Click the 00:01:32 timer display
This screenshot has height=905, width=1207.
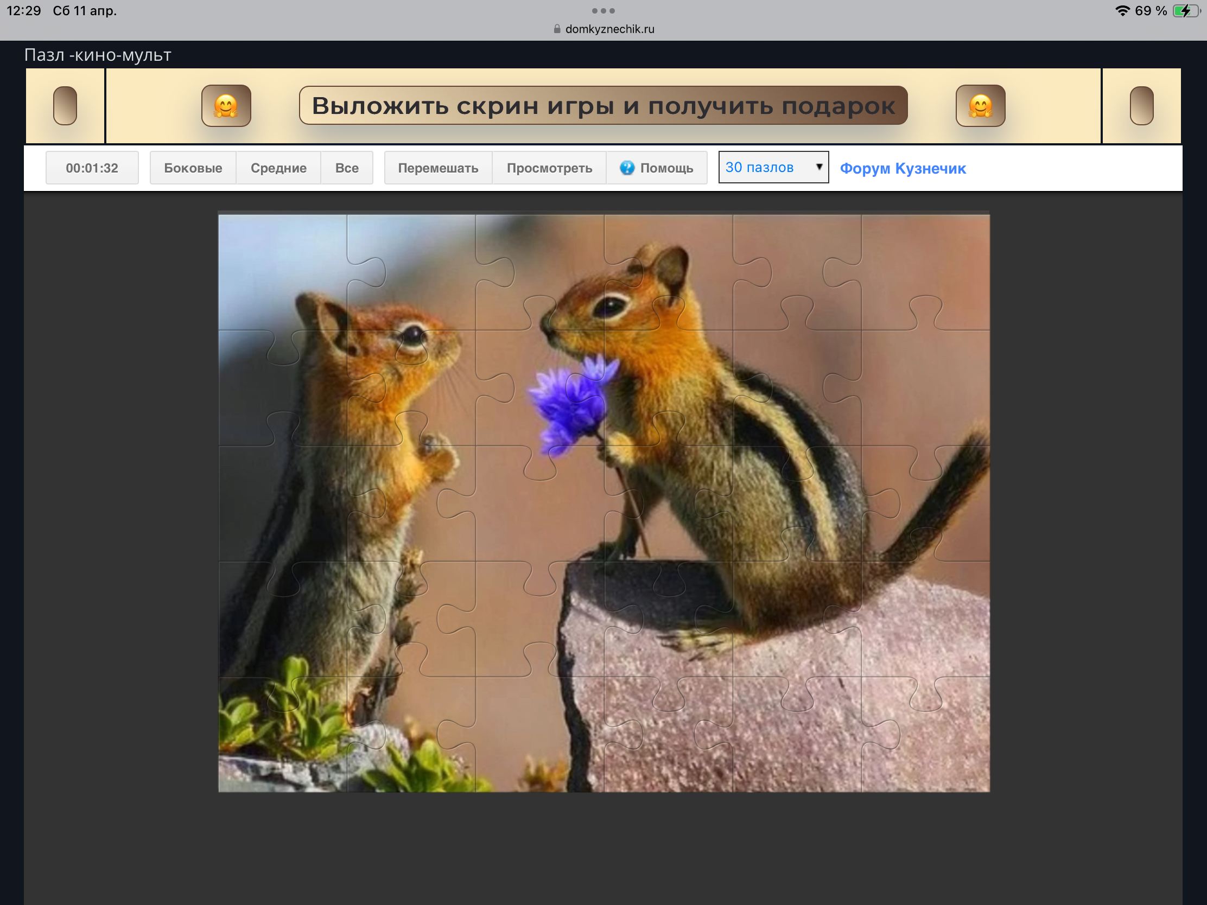click(92, 168)
